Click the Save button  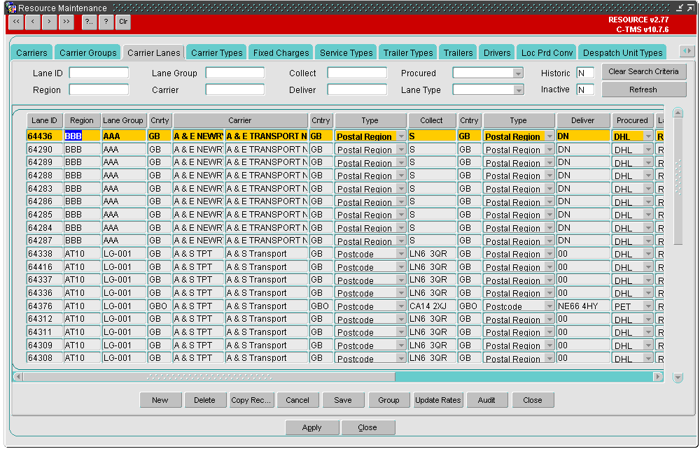[x=343, y=400]
